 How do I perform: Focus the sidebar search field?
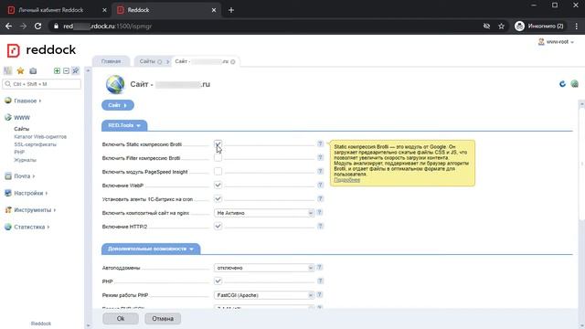coord(42,84)
